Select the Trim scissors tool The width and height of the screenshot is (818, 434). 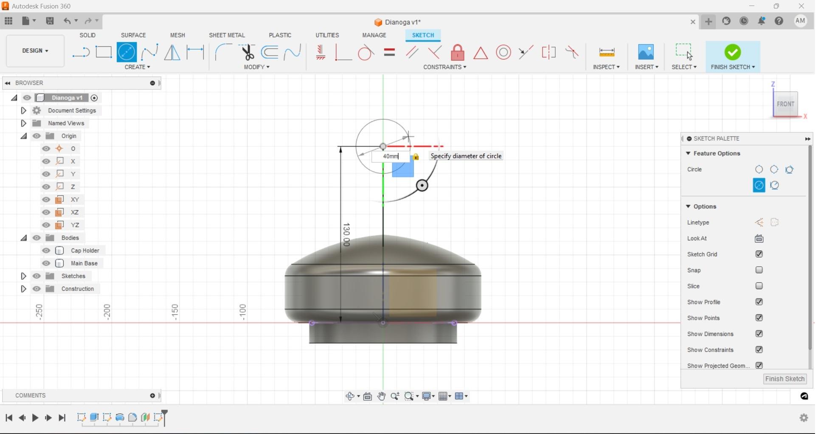tap(247, 53)
